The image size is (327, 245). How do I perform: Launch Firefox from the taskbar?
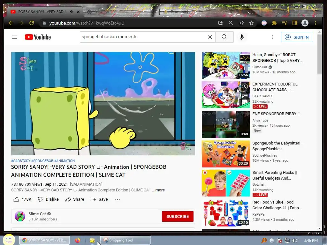[x=78, y=240]
